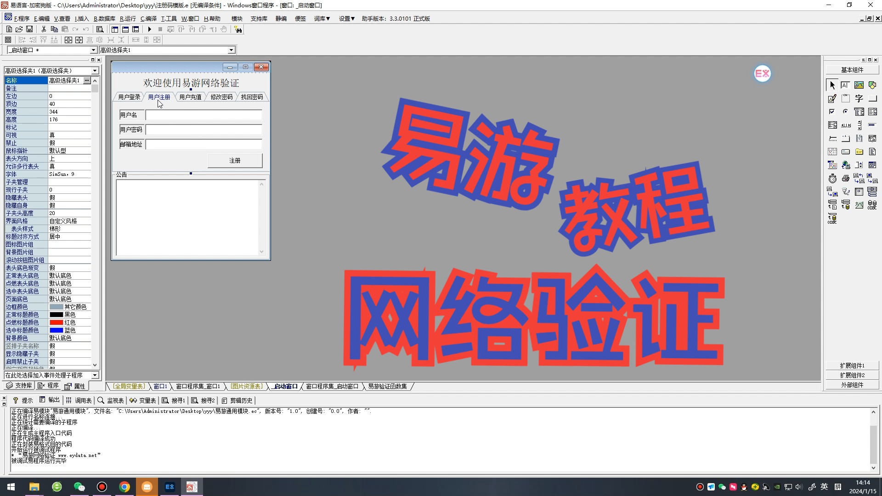Click the 外部组件 palette button
This screenshot has width=882, height=496.
852,385
